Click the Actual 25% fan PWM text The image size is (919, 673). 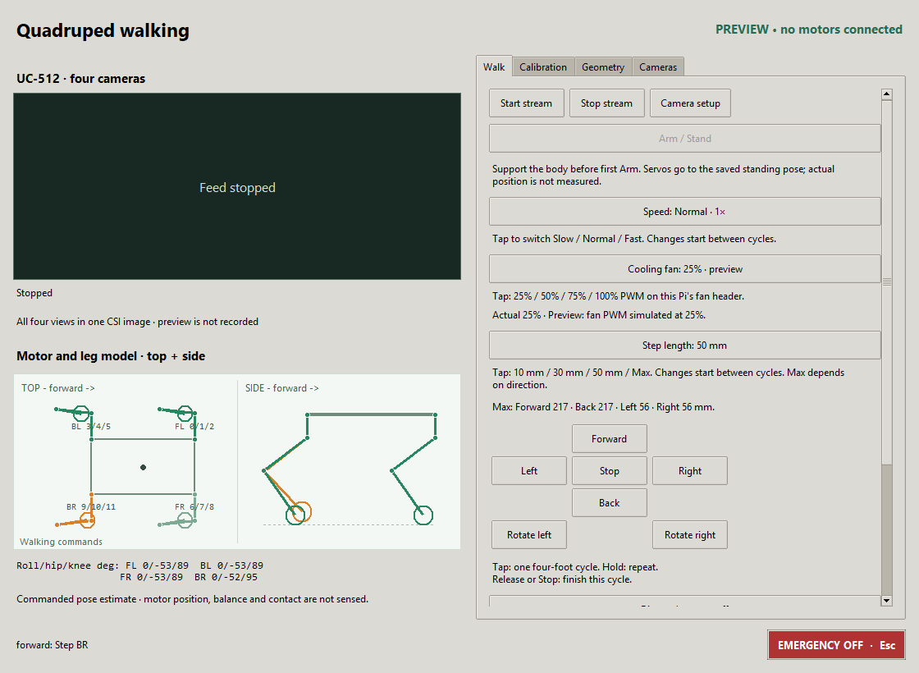[598, 315]
